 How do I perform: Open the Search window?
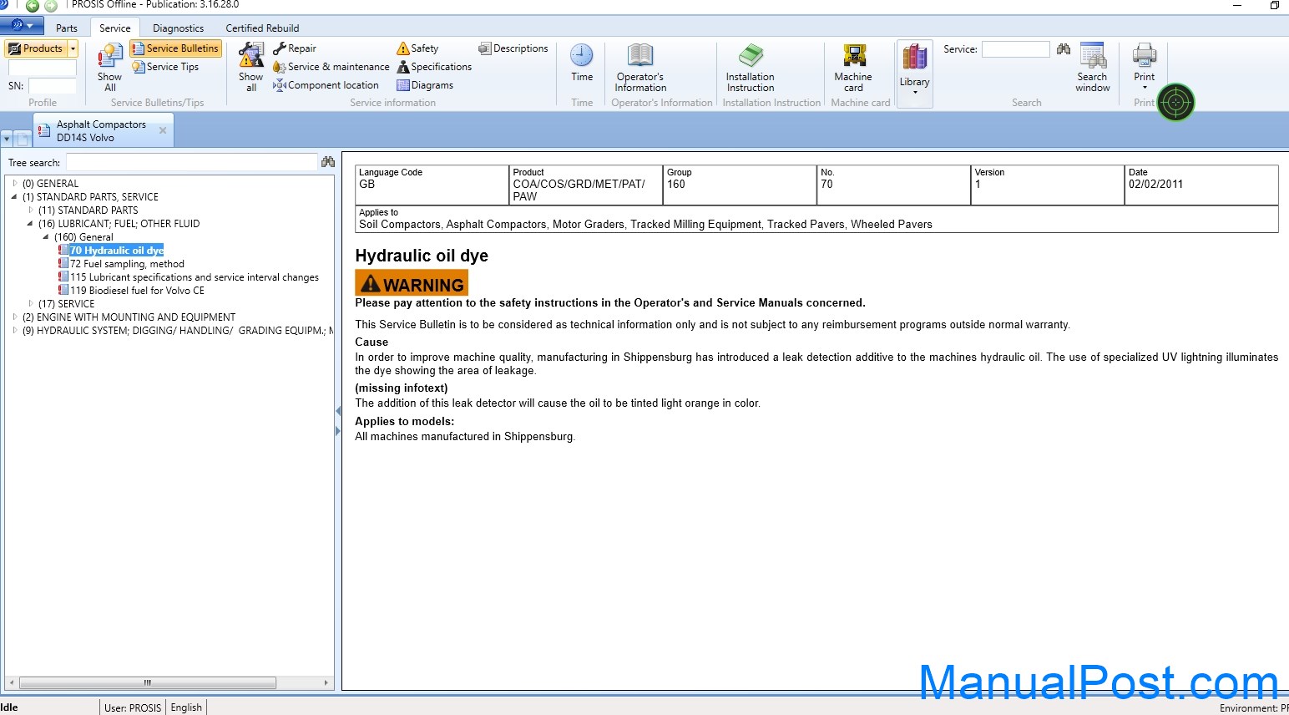(x=1093, y=67)
